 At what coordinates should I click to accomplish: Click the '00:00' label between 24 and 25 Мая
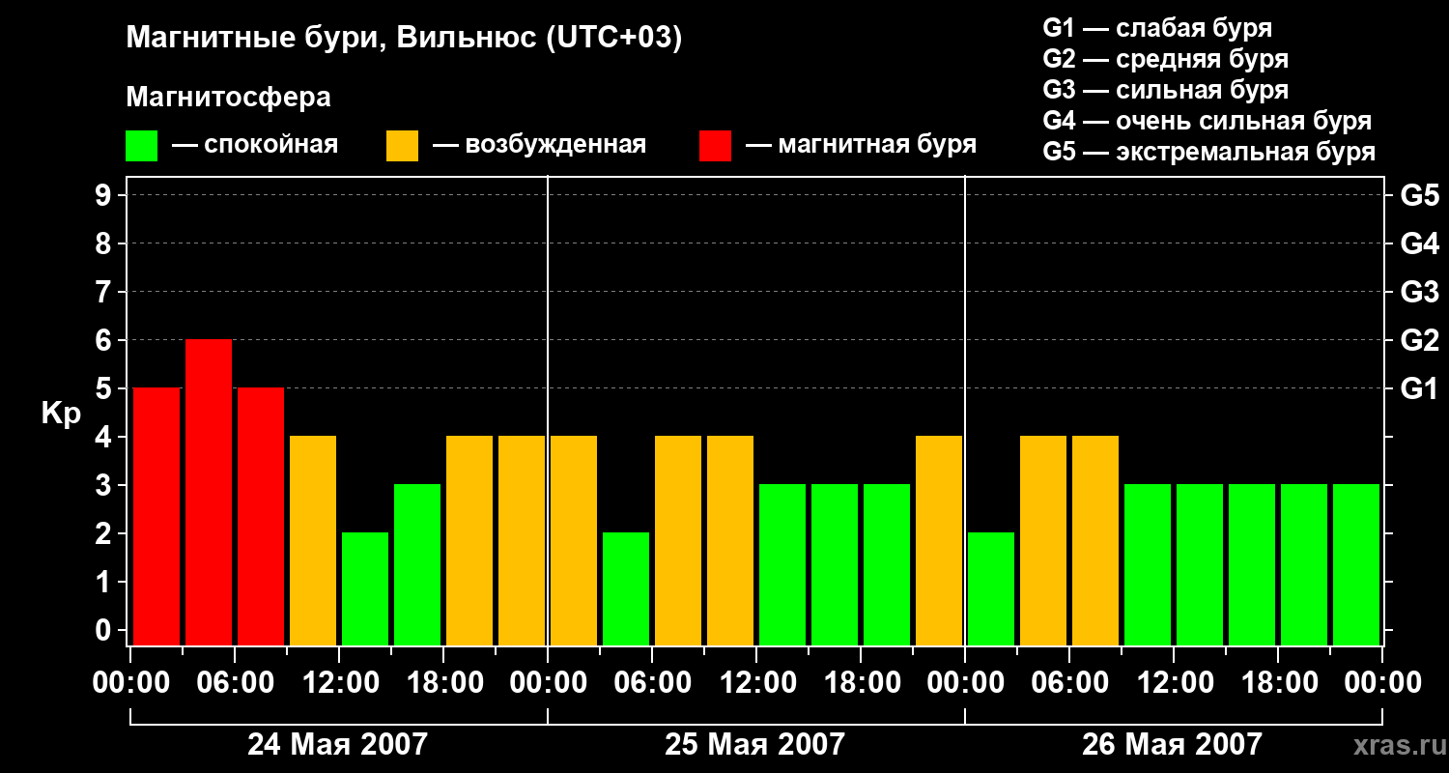pos(548,683)
